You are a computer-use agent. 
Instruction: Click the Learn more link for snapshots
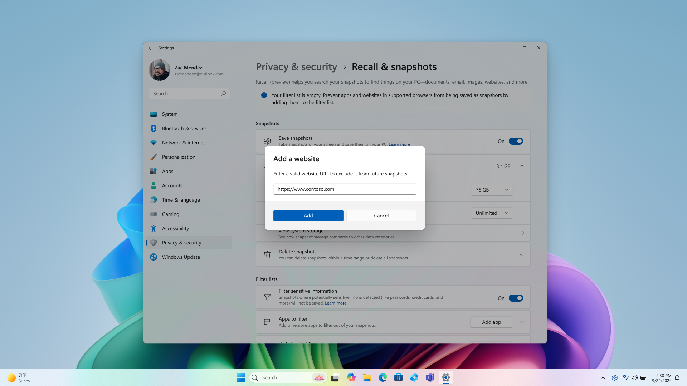[x=399, y=144]
